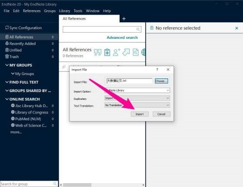This screenshot has height=187, width=243.
Task: Click the Cancel button in Import dialog
Action: click(x=161, y=114)
